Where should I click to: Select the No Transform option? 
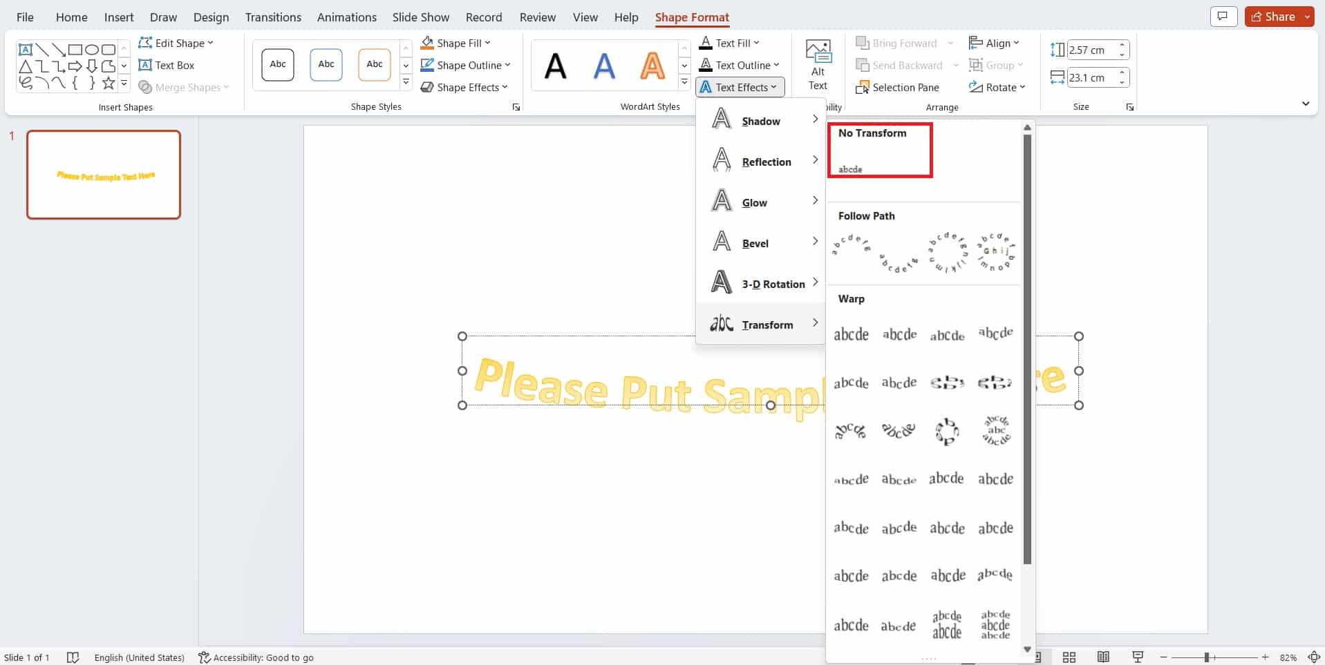pyautogui.click(x=879, y=148)
